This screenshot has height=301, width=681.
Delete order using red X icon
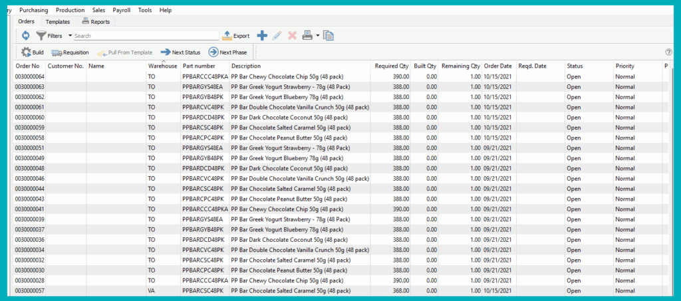tap(293, 36)
